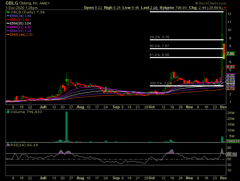The width and height of the screenshot is (240, 181).
Task: Click the 5.41 EMA price tag
Action: 230,67
